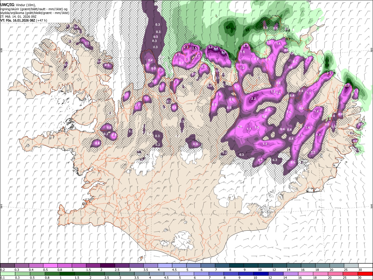Click the 15W longitude label at the top edge
This screenshot has height=280, width=373.
(309, 1)
